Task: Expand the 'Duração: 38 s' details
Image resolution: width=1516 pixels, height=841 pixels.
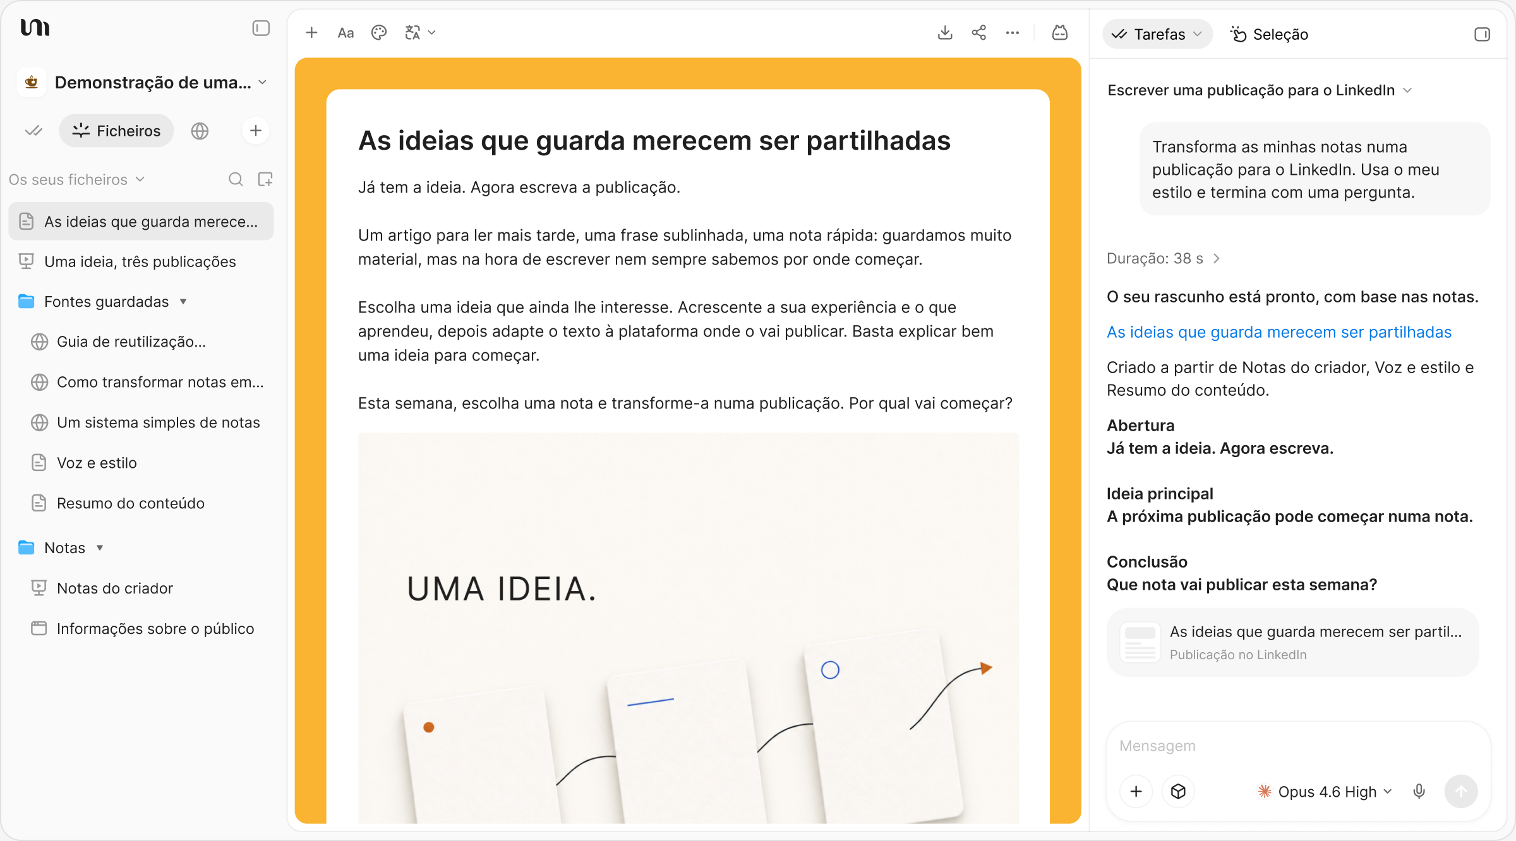Action: 1163,258
